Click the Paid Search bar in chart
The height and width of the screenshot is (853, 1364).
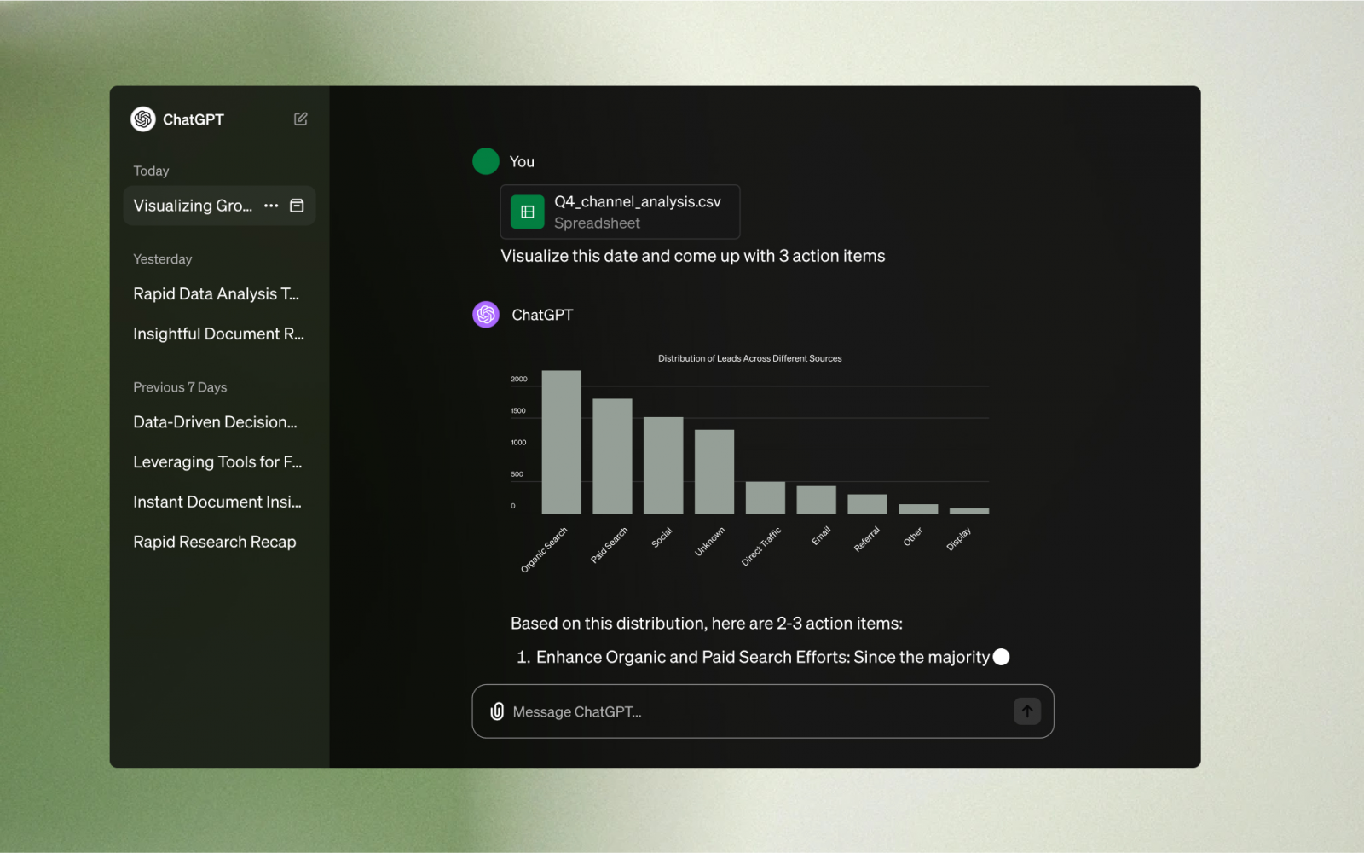612,456
